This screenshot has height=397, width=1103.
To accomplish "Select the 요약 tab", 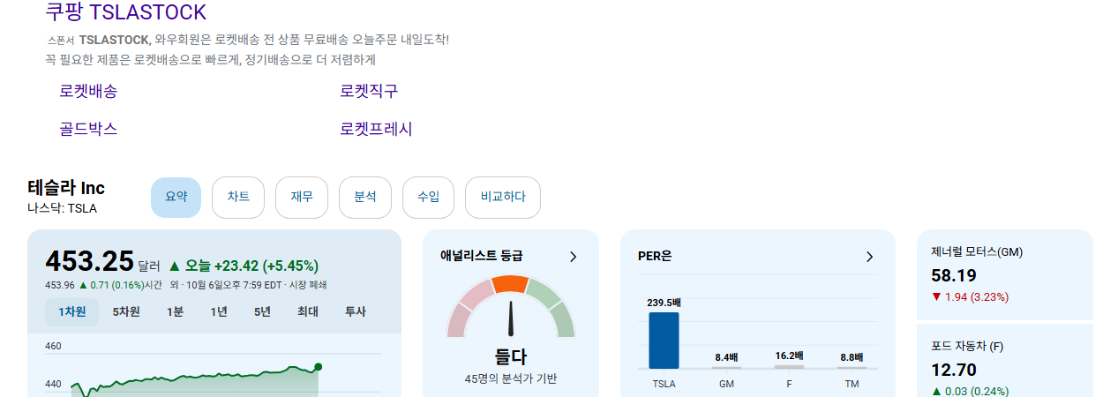I will coord(176,198).
